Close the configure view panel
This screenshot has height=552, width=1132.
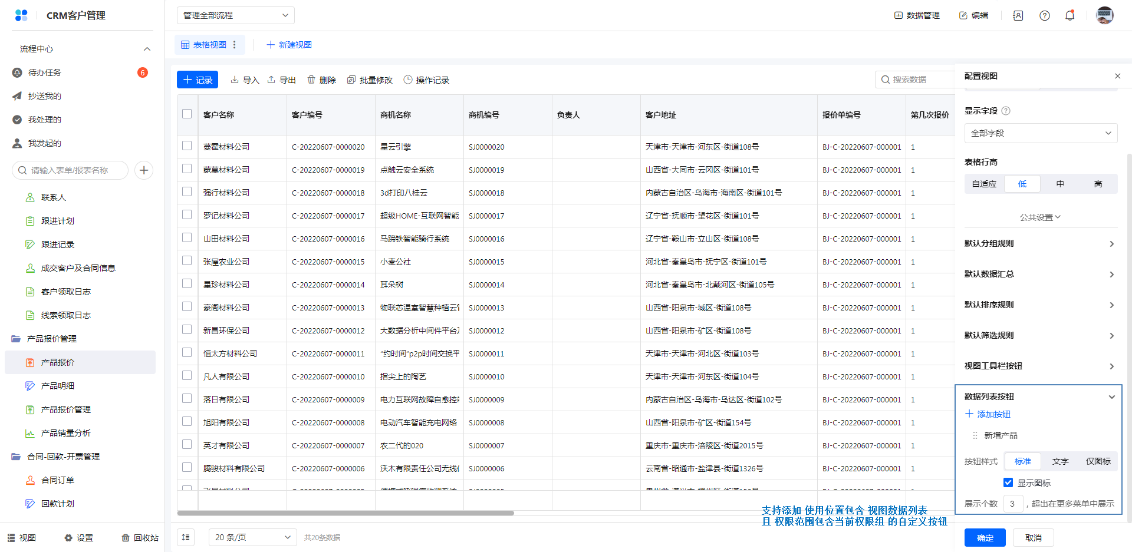click(1117, 76)
